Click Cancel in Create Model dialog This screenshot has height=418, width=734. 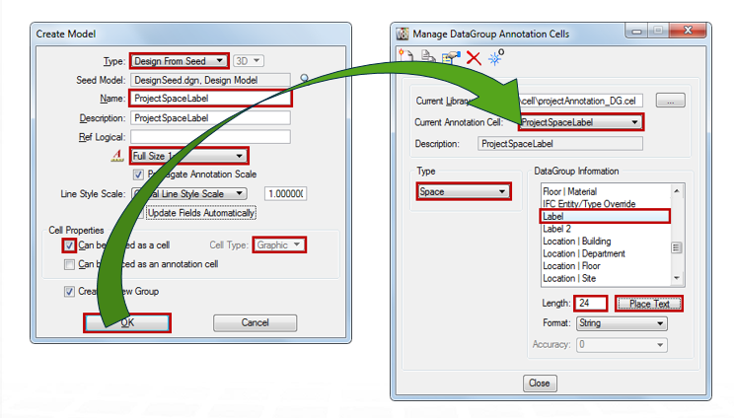pyautogui.click(x=255, y=322)
